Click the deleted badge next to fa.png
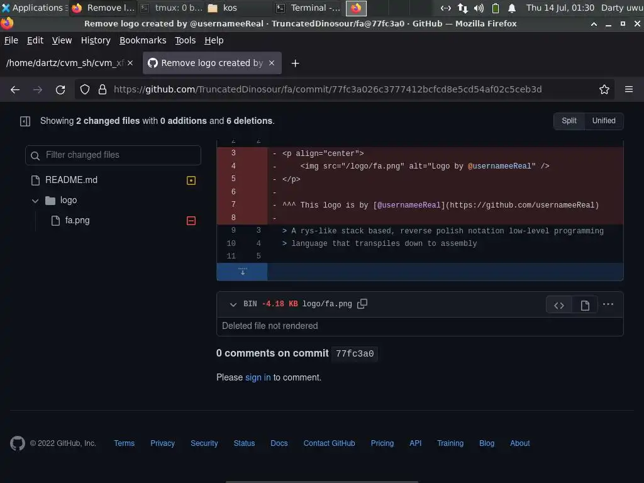 (x=191, y=221)
